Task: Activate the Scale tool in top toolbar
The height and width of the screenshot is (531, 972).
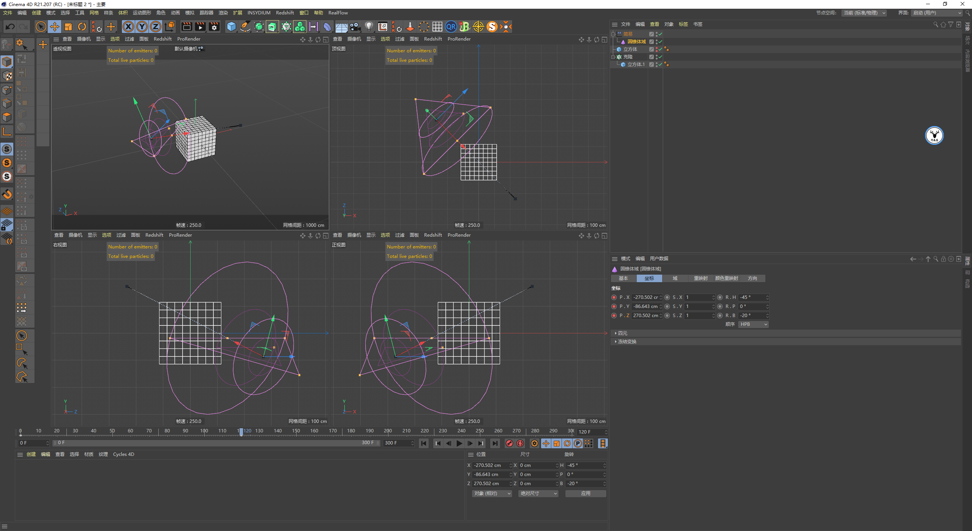Action: [68, 27]
